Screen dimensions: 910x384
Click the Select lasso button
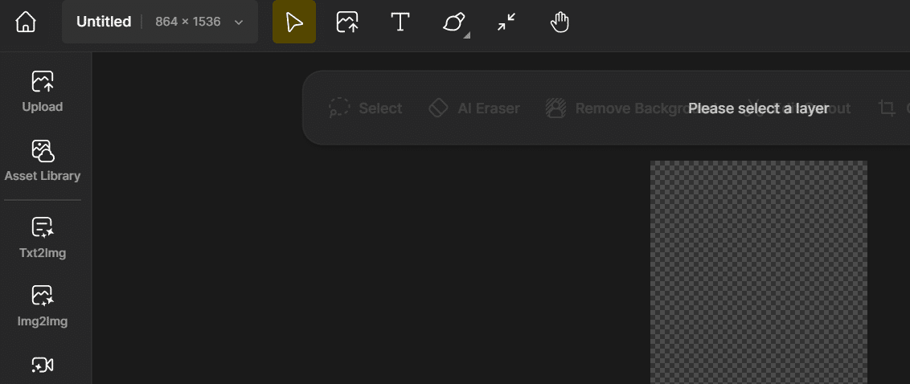tap(365, 108)
